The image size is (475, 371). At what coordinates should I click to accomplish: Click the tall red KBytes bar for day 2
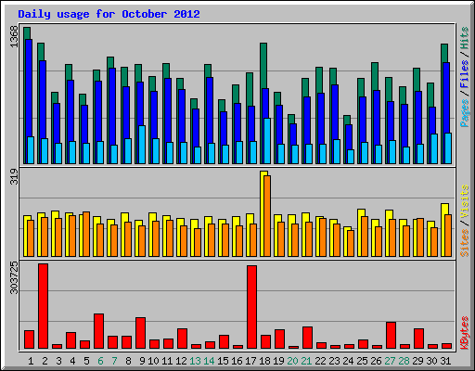tap(44, 306)
